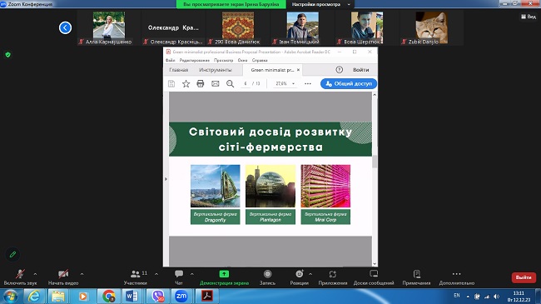Click the Acrobat vertical scrollbar thumb
Screen dimensions: 541x304
click(x=375, y=162)
